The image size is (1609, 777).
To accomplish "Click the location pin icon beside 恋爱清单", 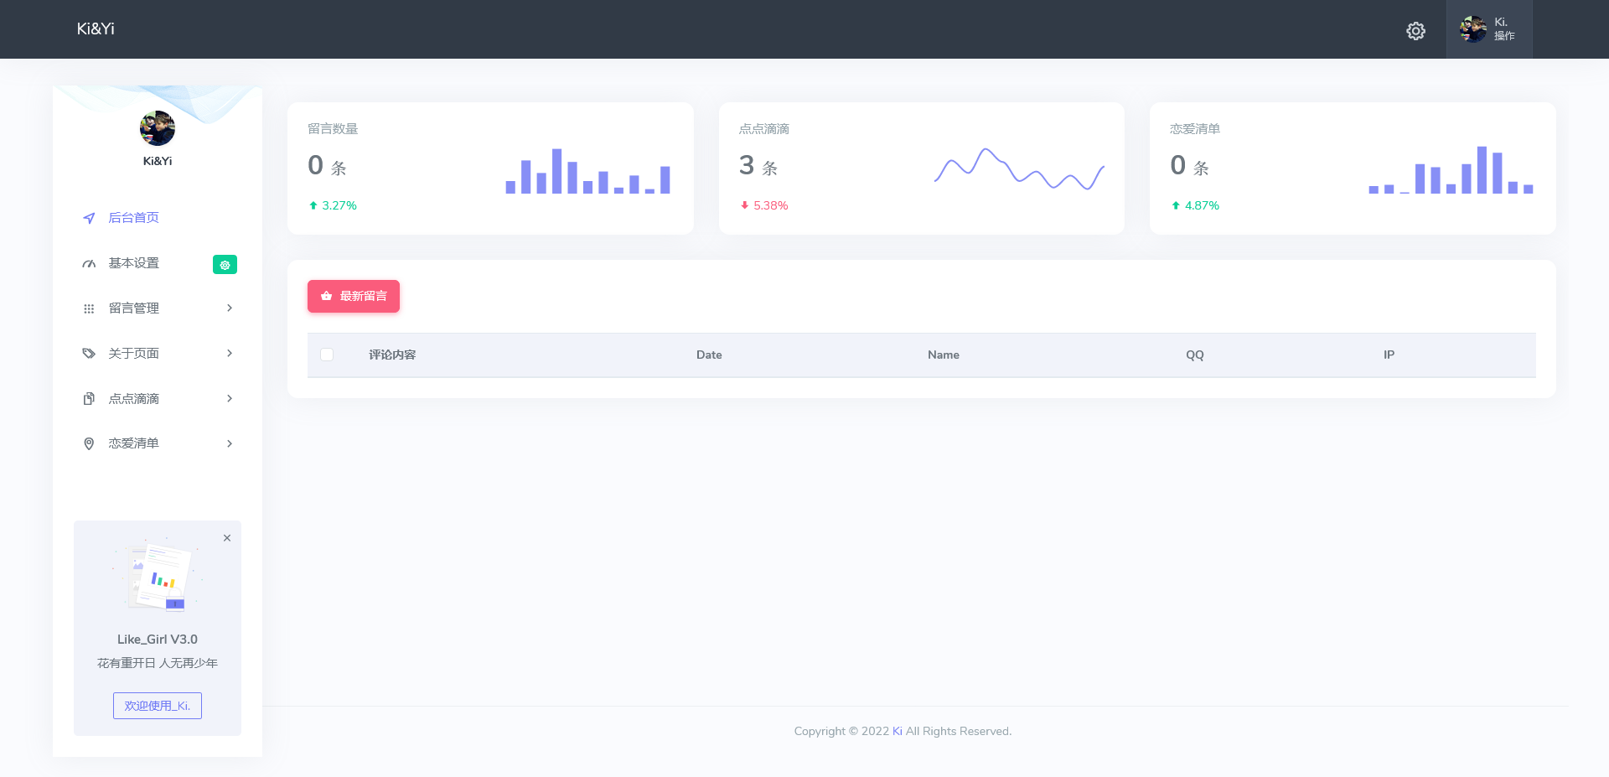I will point(89,443).
